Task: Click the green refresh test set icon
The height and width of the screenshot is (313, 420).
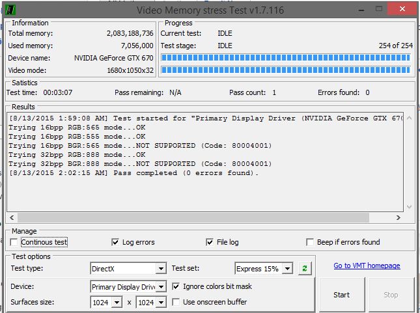Action: (x=305, y=268)
